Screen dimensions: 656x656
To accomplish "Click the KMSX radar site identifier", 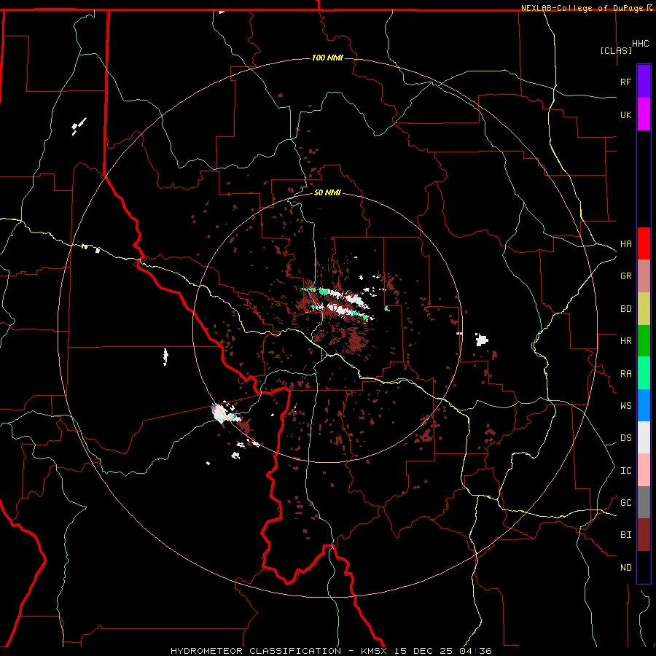I will pyautogui.click(x=375, y=651).
